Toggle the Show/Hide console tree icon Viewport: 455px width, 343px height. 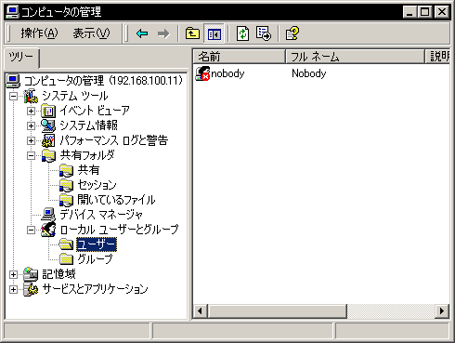[x=214, y=33]
